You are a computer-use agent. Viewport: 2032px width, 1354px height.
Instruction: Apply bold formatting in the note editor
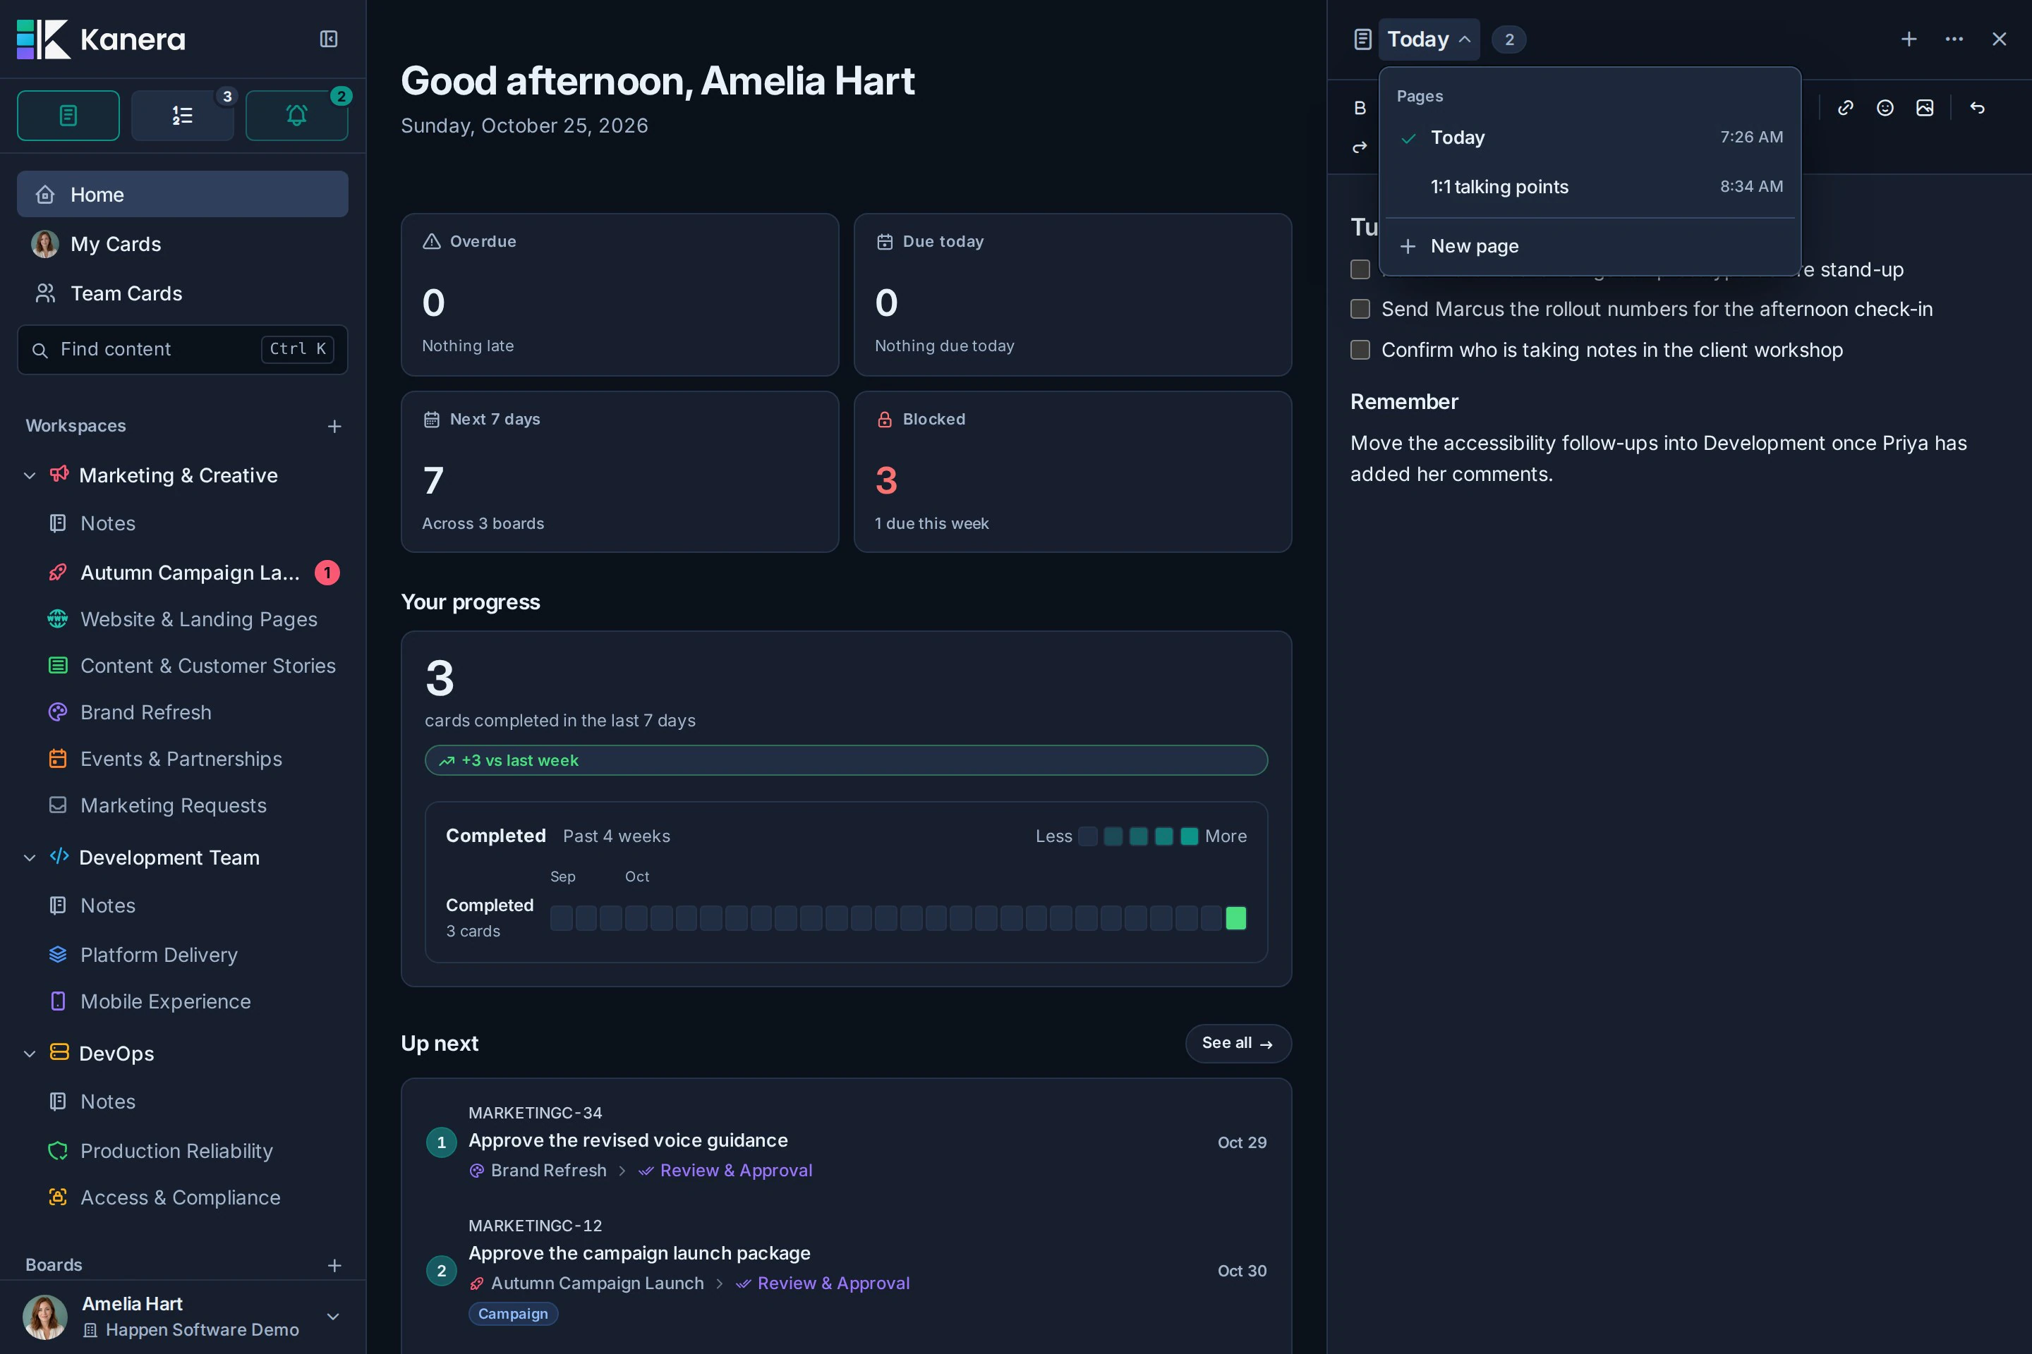click(1360, 108)
